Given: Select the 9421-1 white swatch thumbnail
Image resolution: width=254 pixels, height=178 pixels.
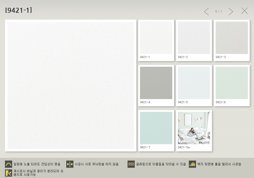Looking at the screenshot, I should pyautogui.click(x=156, y=38).
